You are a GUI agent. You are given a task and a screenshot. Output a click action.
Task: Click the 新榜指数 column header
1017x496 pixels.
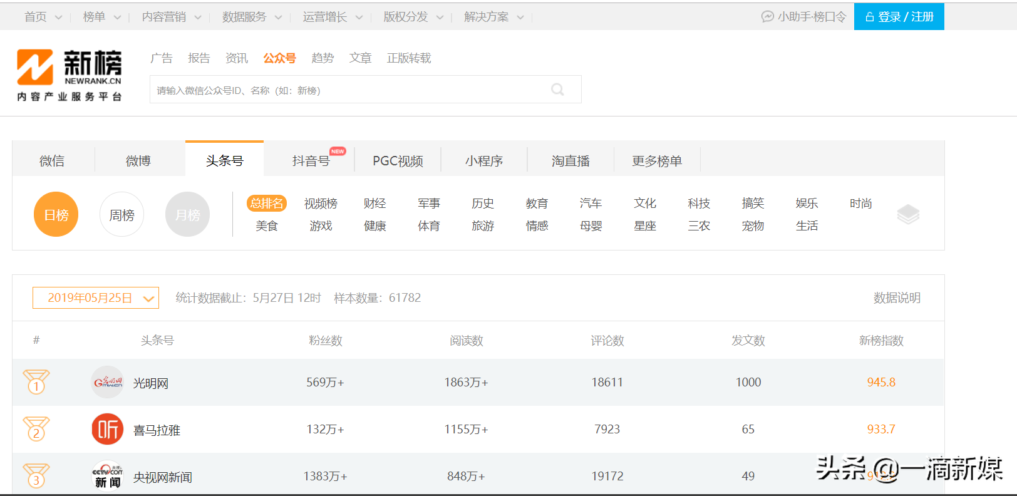881,341
